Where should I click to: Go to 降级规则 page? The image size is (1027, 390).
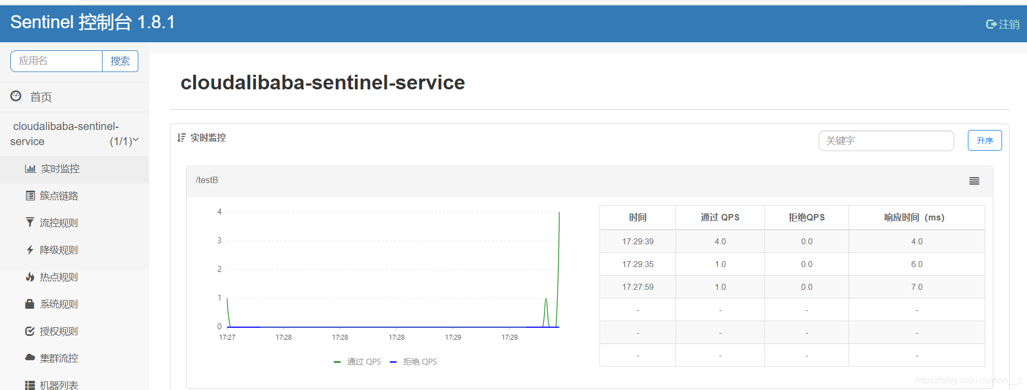59,250
